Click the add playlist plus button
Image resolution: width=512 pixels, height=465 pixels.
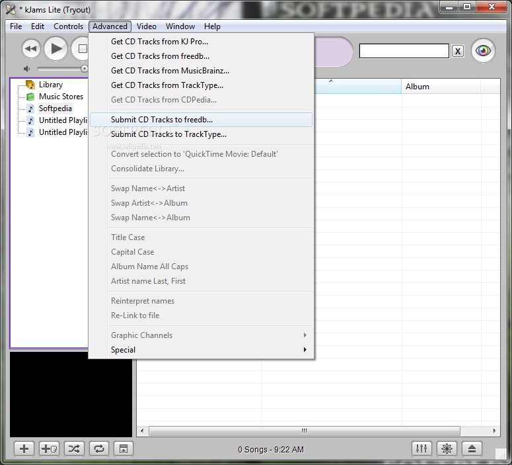click(x=24, y=448)
